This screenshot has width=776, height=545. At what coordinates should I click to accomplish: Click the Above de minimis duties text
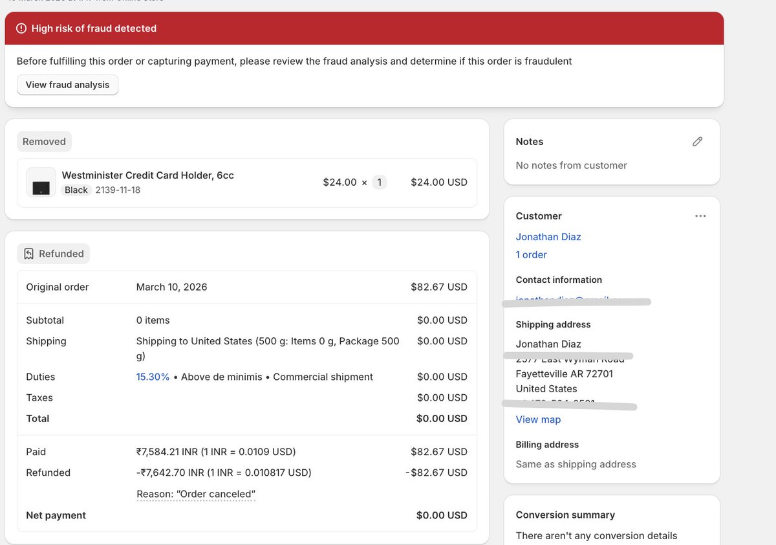click(x=222, y=377)
